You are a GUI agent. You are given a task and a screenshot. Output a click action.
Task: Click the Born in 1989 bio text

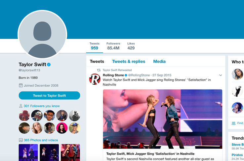click(x=28, y=78)
